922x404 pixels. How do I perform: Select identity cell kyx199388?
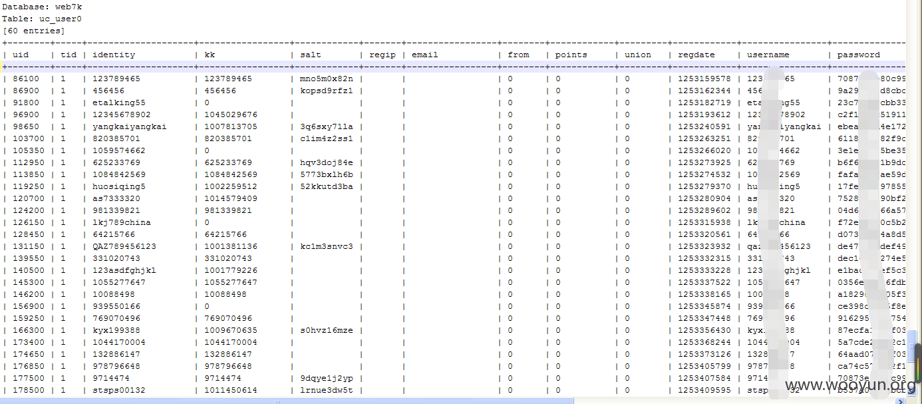(x=116, y=330)
